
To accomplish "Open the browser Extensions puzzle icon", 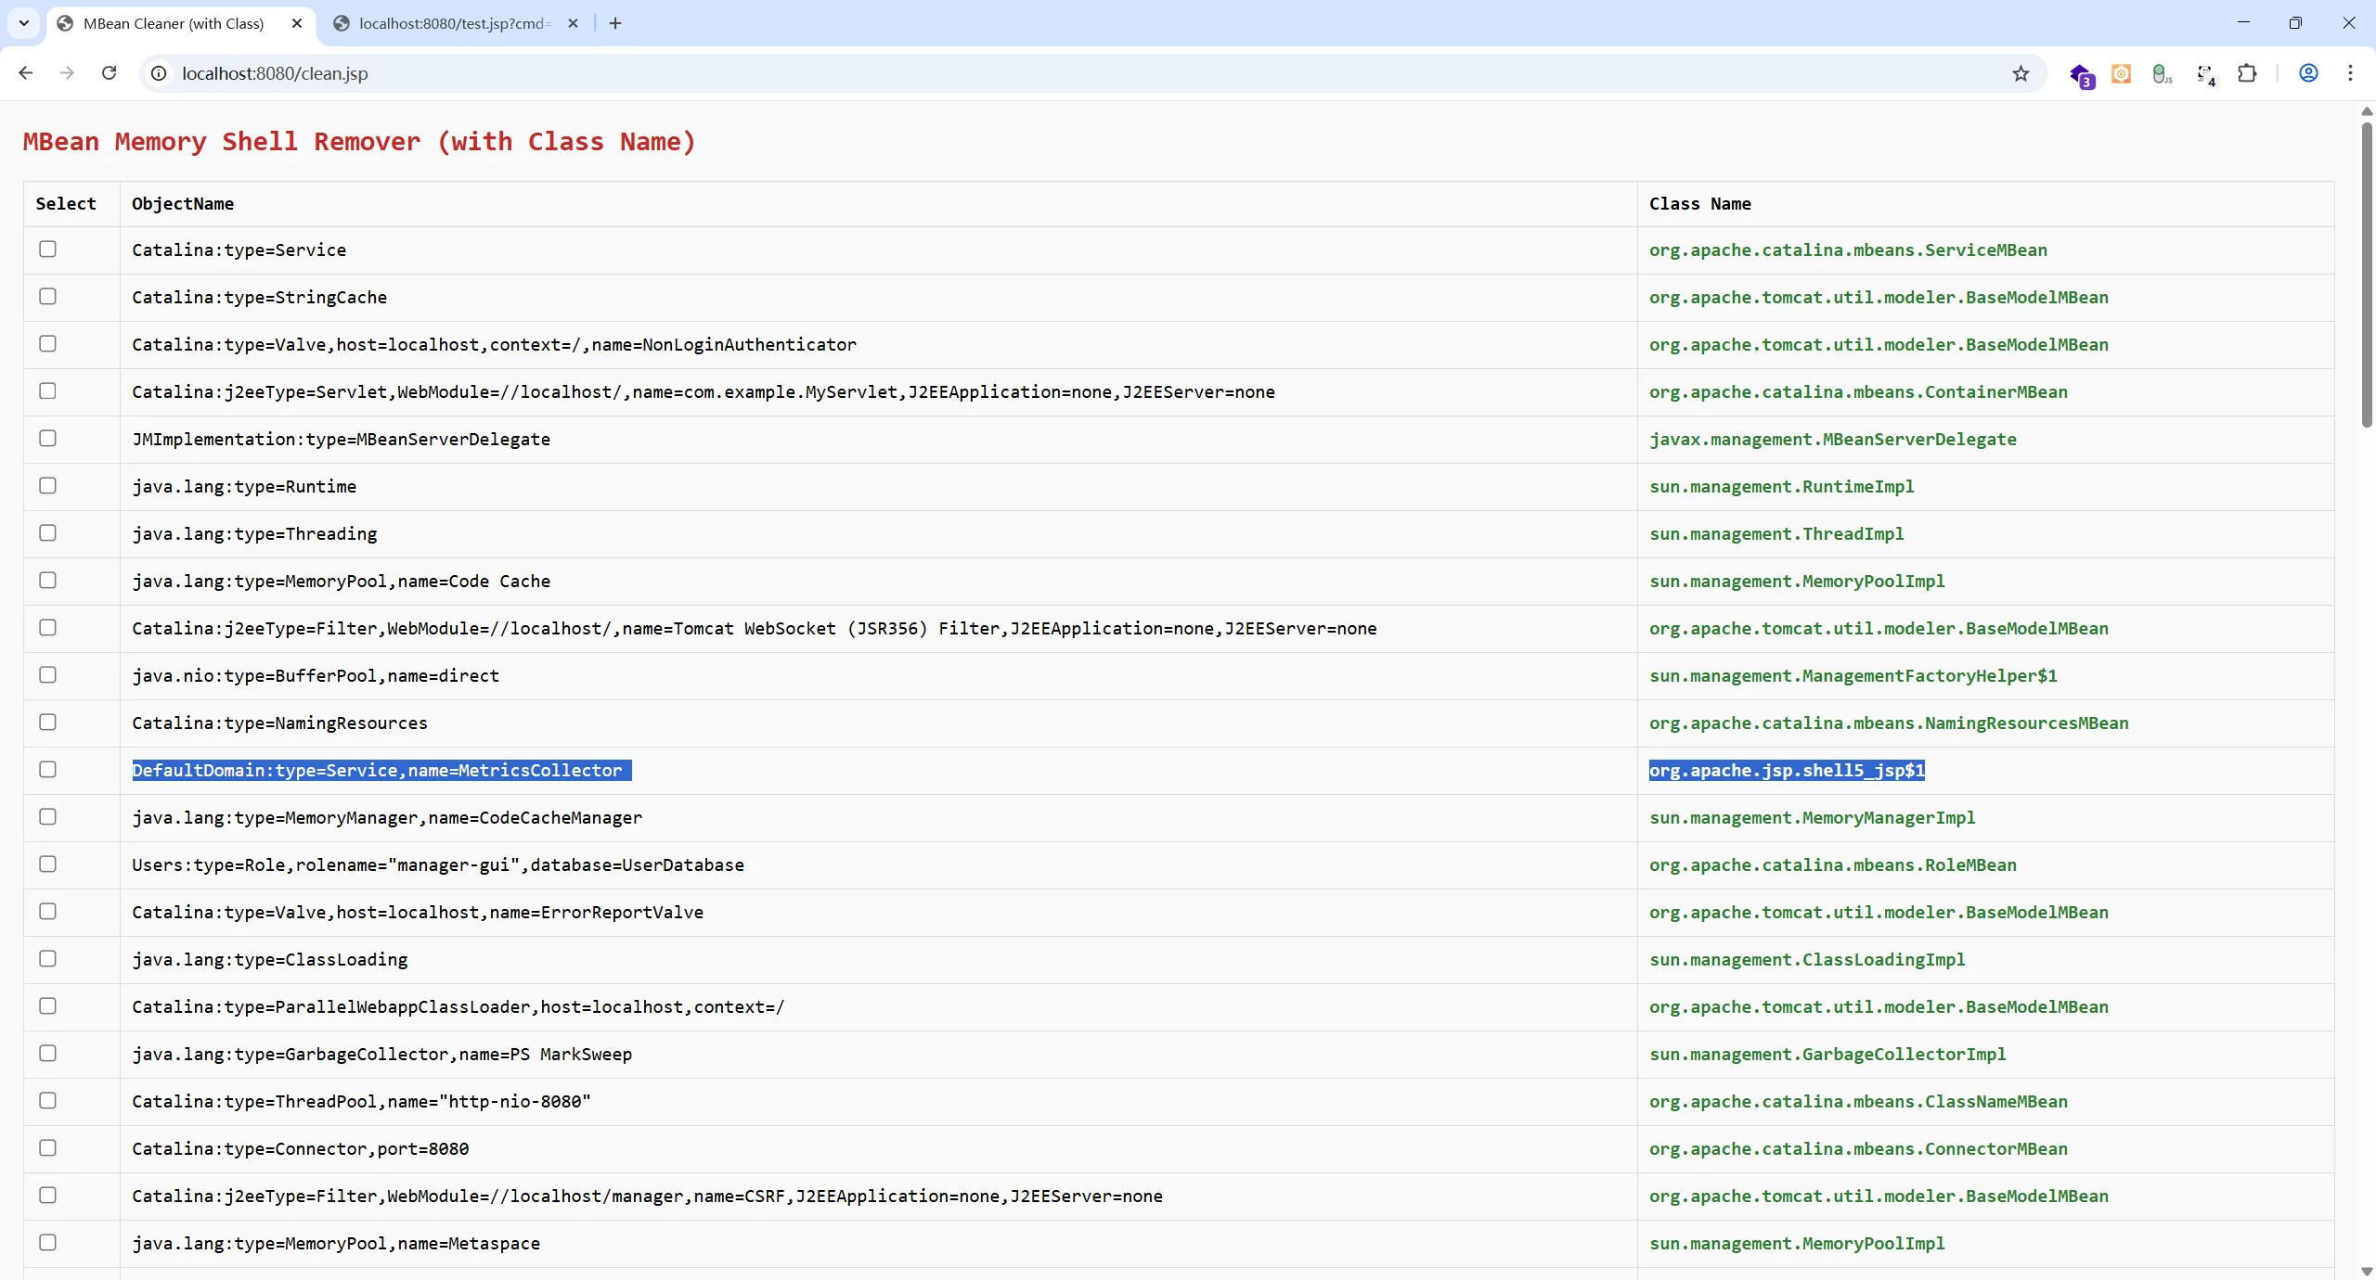I will 2247,73.
